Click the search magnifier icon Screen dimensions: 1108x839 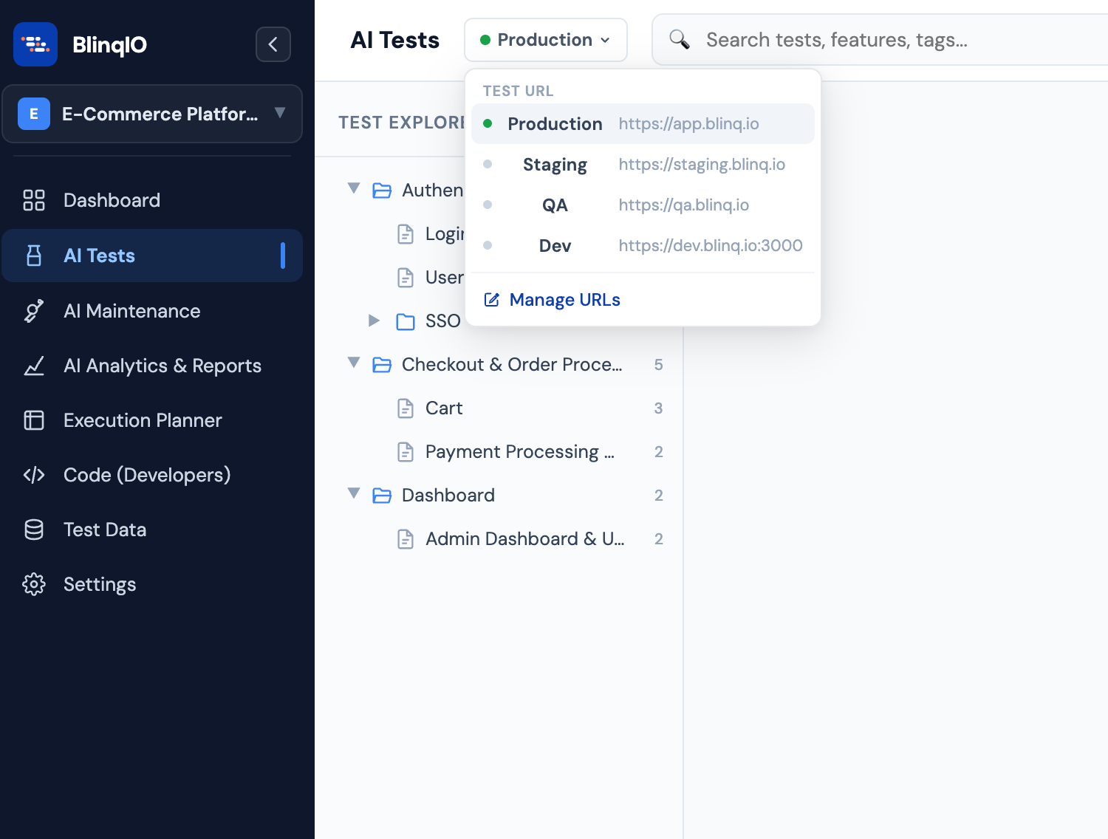coord(679,39)
